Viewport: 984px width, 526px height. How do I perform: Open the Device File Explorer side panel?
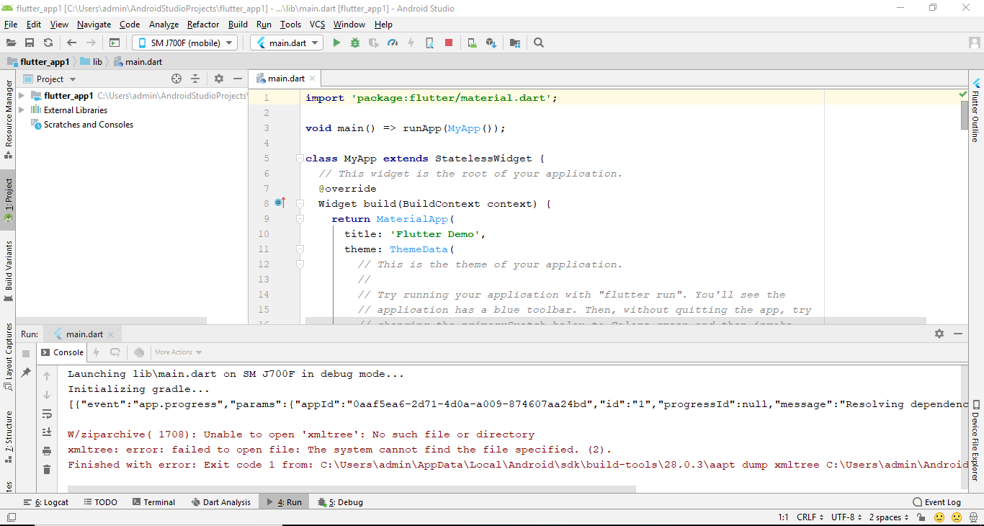pos(976,440)
